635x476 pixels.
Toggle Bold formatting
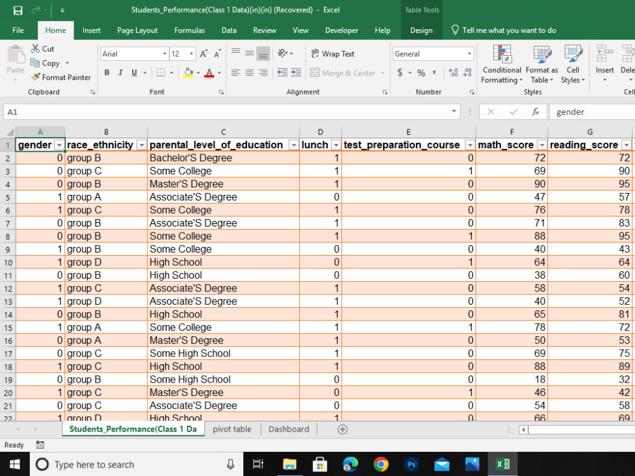point(107,73)
